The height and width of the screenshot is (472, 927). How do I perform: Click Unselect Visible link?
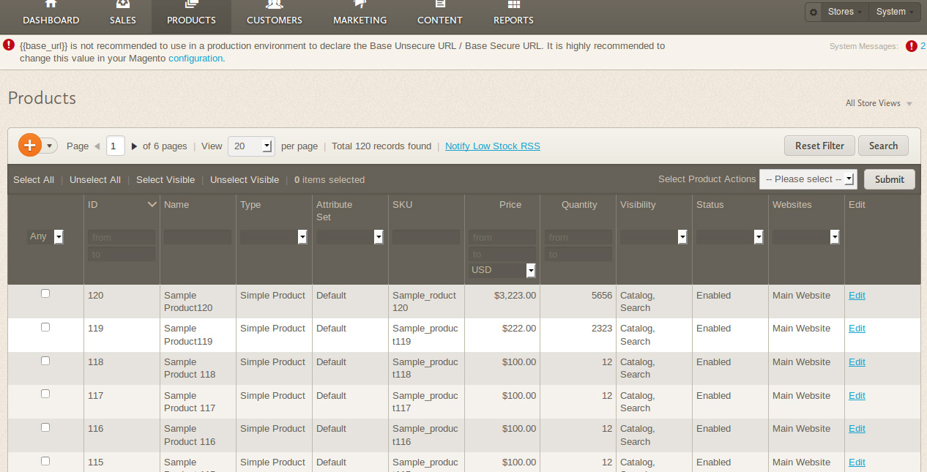[x=245, y=179]
